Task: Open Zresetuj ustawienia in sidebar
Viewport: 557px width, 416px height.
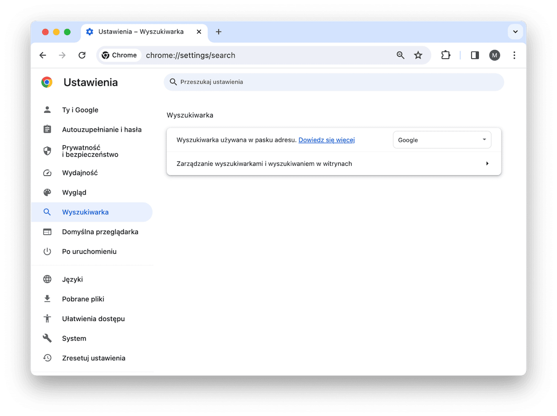Action: (x=93, y=358)
